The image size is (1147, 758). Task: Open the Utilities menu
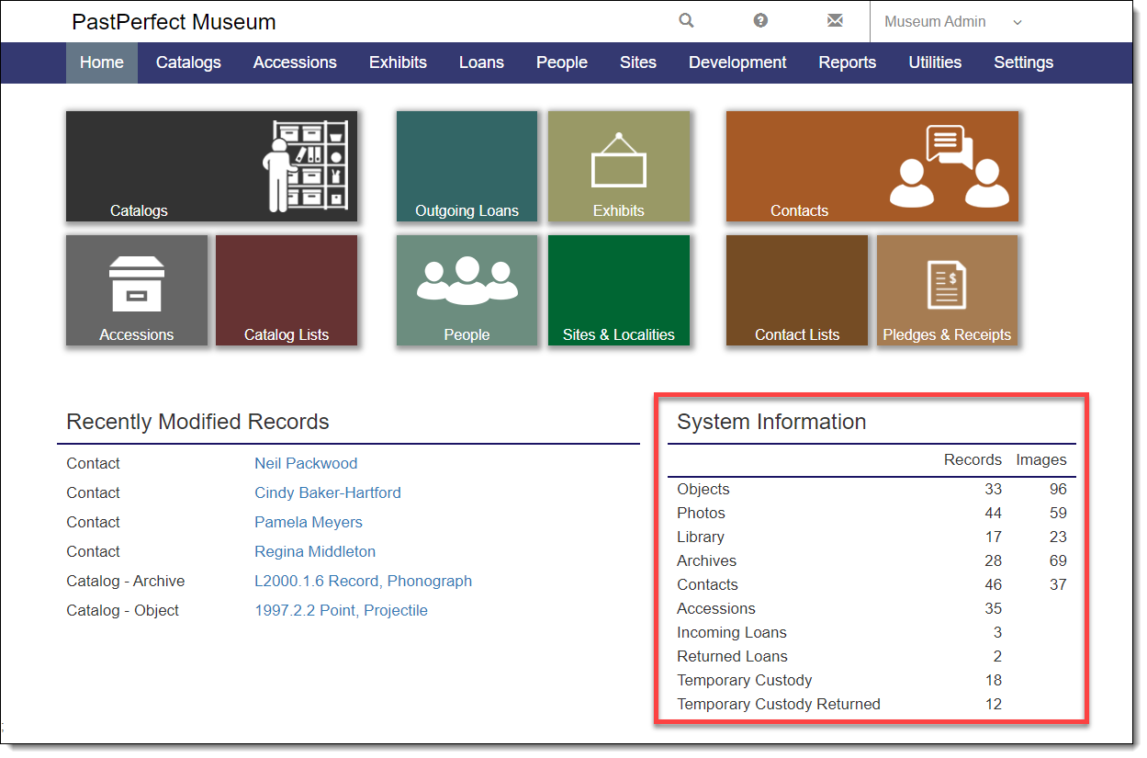coord(934,62)
